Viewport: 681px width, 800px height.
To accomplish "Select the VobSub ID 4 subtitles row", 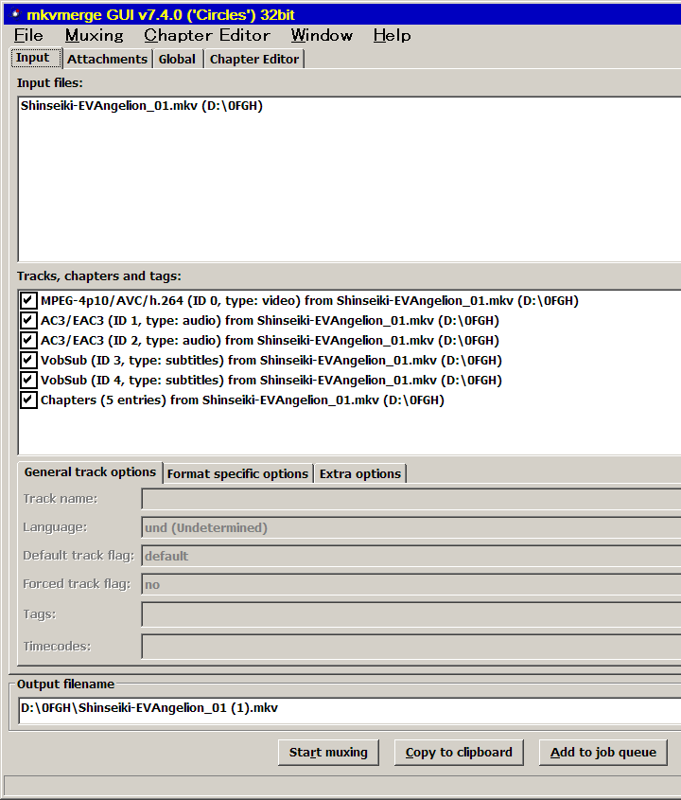I will tap(271, 380).
